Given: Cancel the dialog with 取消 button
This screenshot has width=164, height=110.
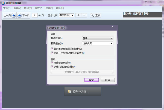Looking at the screenshot, I should 108,80.
